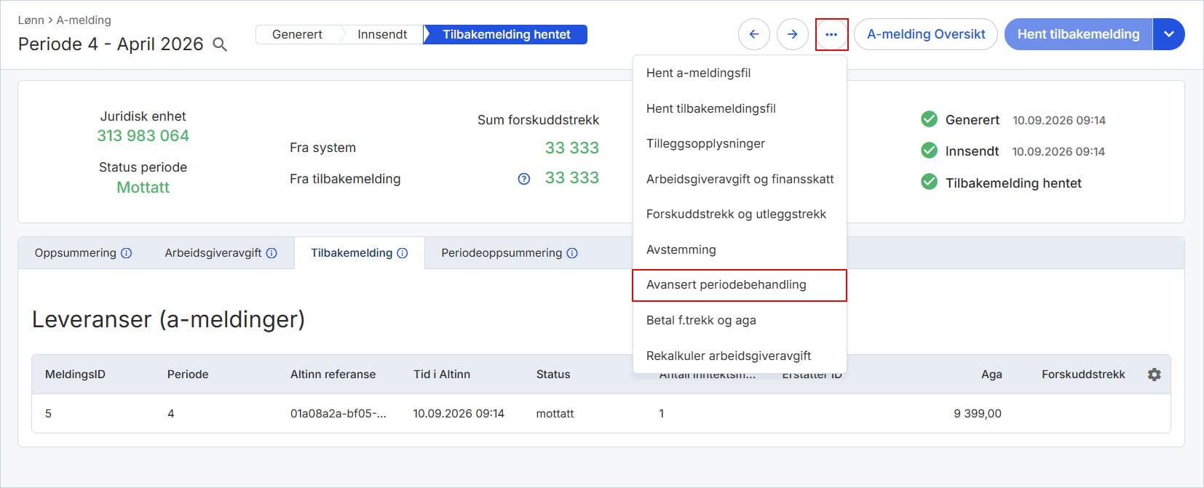Sort by Tid i Altinn column header
1204x488 pixels.
[x=442, y=375]
